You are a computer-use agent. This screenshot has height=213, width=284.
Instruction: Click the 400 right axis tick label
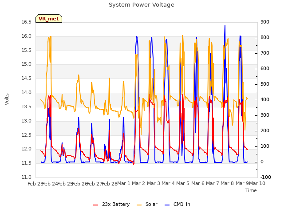(x=265, y=99)
